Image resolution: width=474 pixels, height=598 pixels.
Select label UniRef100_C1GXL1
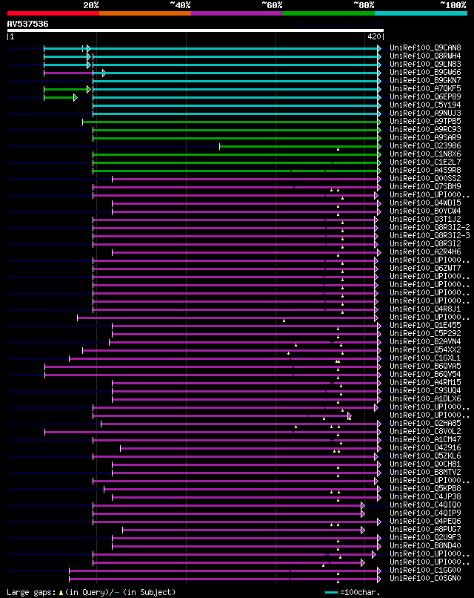tap(425, 358)
